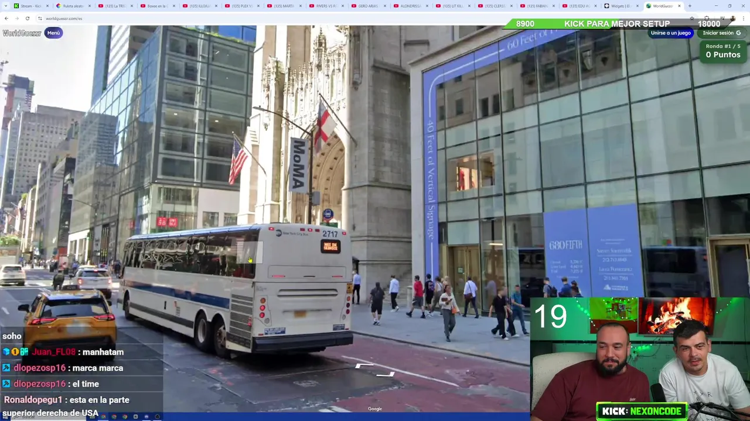The width and height of the screenshot is (750, 421).
Task: Click chat message 'marca marca'
Action: tap(97, 368)
